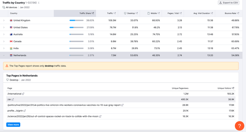Sort by Traffic column sort icon

tap(115, 13)
